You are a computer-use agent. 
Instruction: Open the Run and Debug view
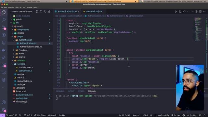pos(4,58)
